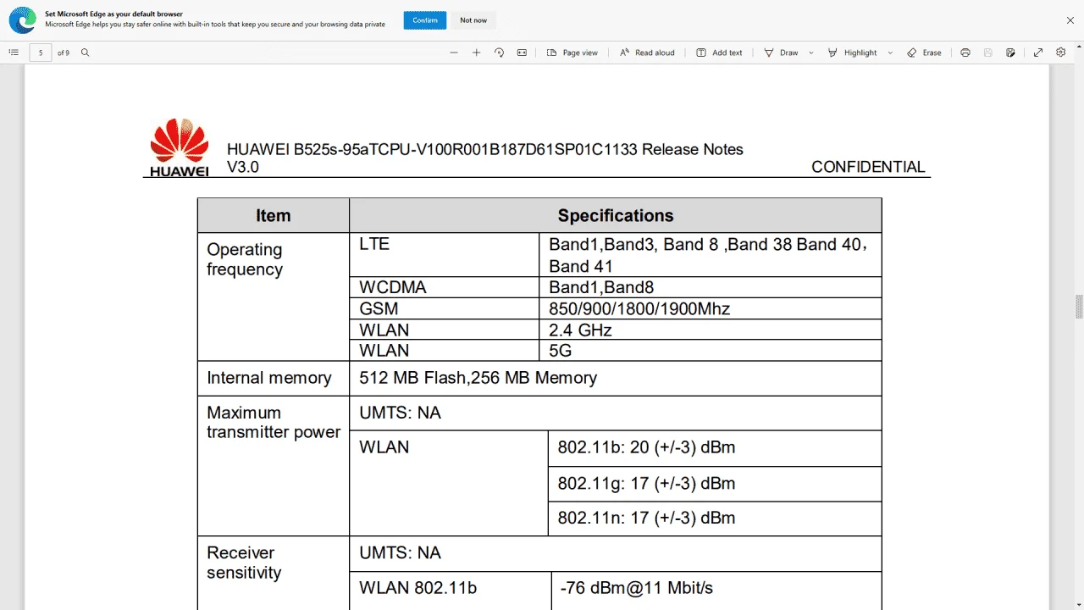
Task: Click the CONFIDENTIAL header text
Action: coord(868,167)
